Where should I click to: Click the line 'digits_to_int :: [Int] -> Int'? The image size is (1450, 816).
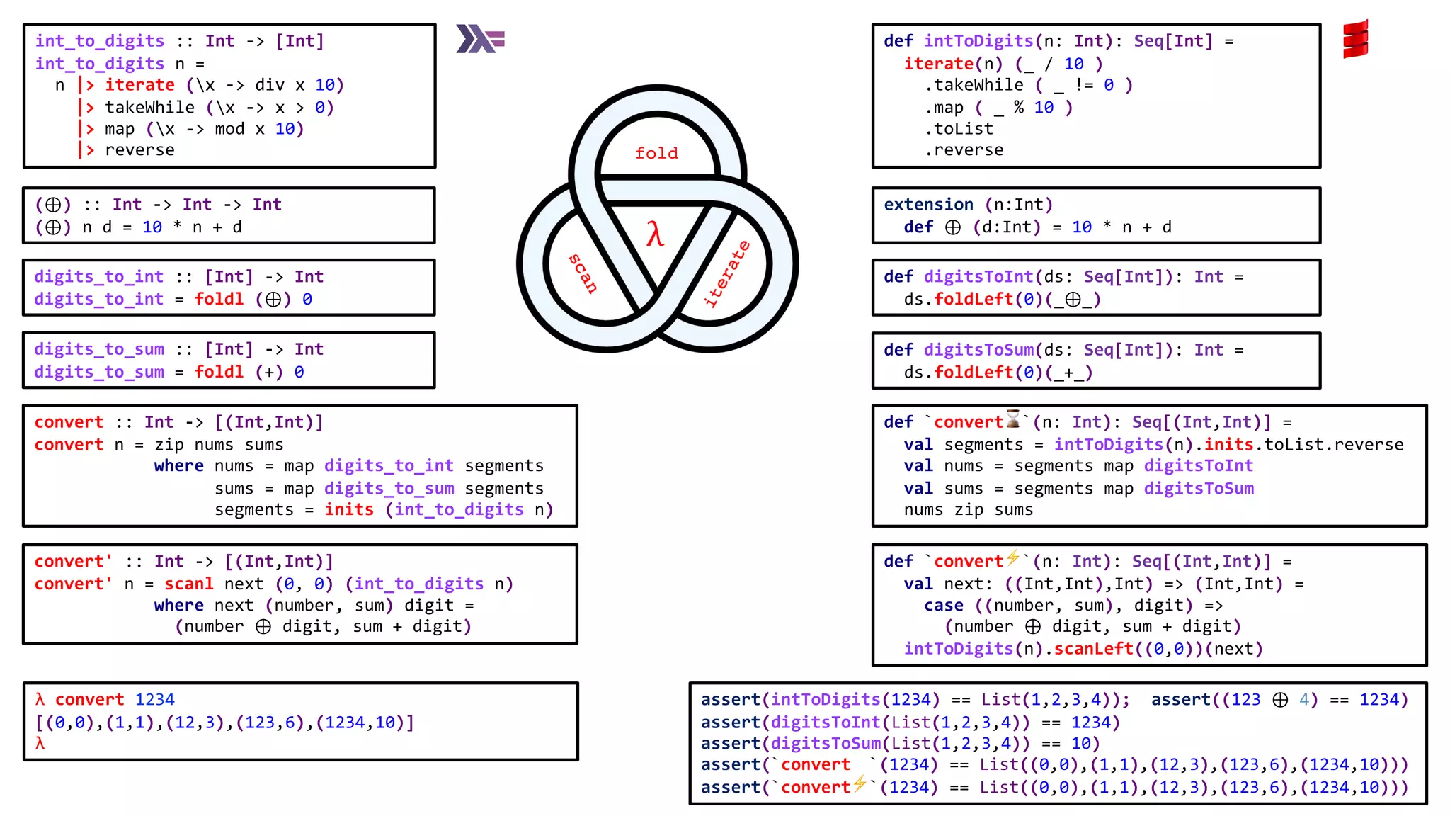[x=179, y=277]
